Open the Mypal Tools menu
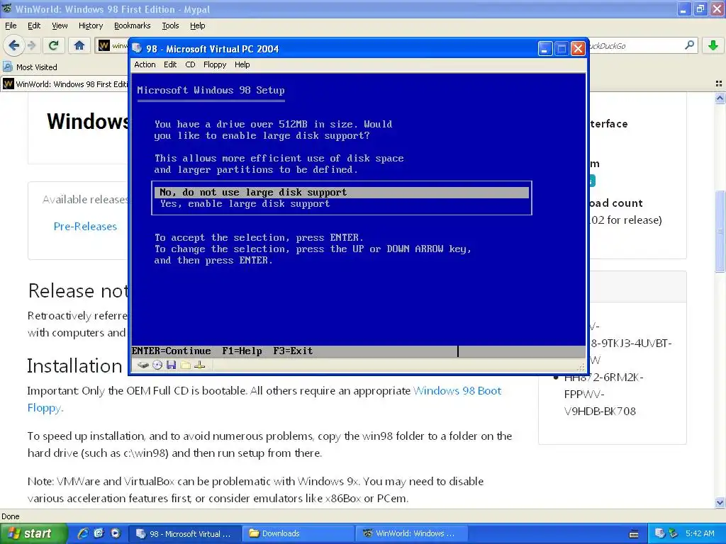The image size is (726, 544). (x=170, y=25)
